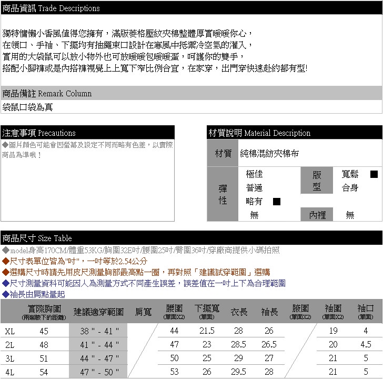Screen dimensions: 383x379
Task: Click the 4L size row label
Action: pos(9,372)
